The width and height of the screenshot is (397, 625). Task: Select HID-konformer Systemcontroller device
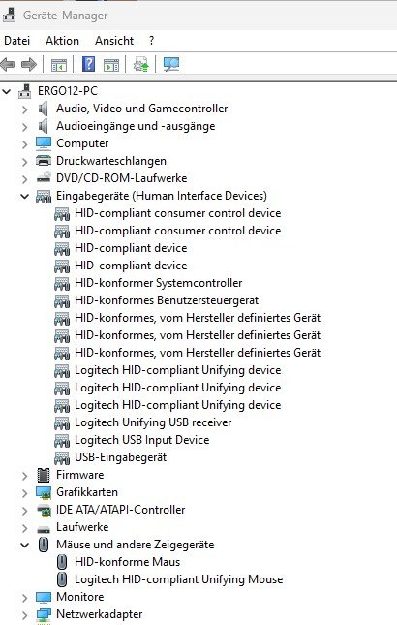click(158, 283)
